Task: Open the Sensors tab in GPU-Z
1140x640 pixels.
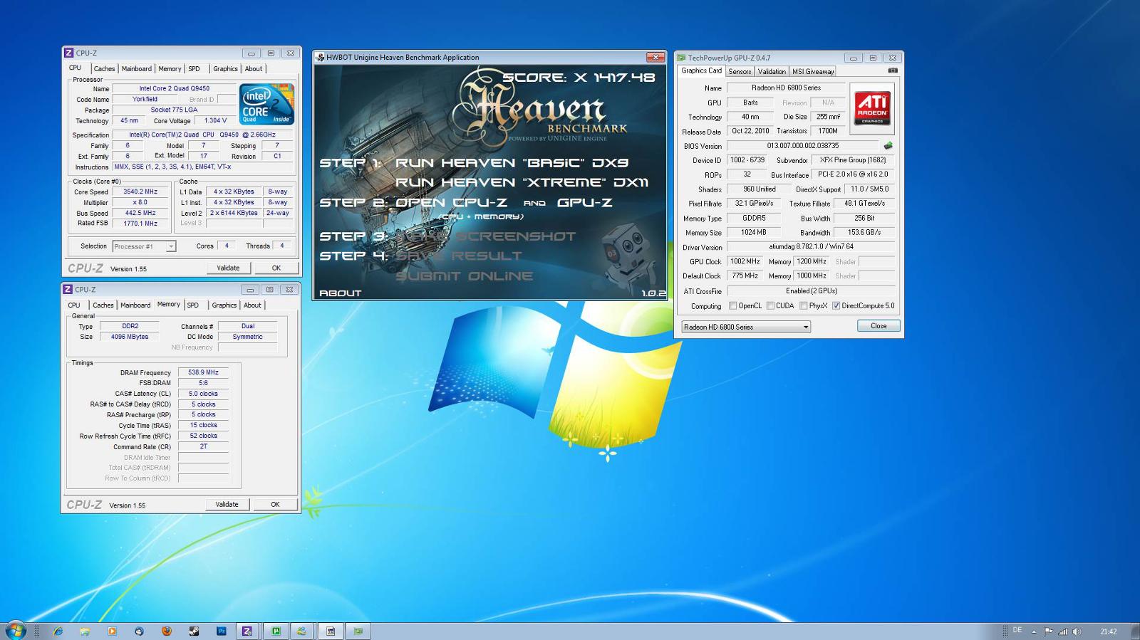Action: 740,71
